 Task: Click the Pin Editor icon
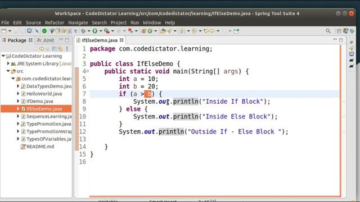click(x=236, y=31)
